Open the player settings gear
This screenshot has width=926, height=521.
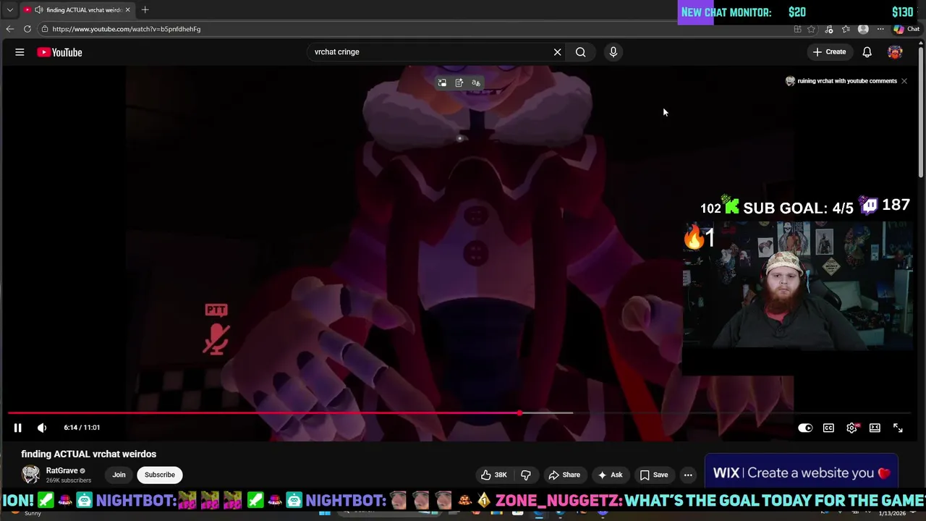click(x=851, y=428)
